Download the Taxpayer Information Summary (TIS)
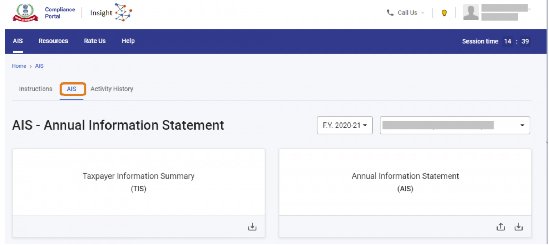The height and width of the screenshot is (245, 549). [252, 226]
